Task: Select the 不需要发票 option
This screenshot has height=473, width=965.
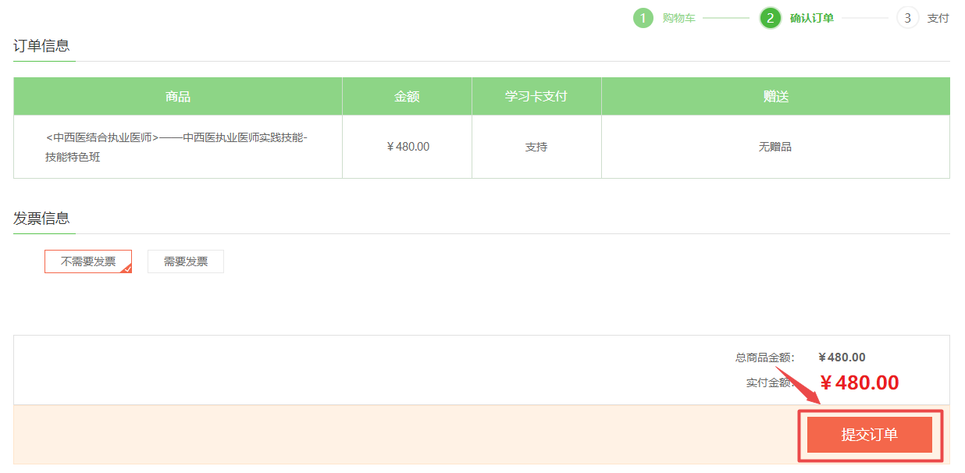Action: click(x=87, y=261)
